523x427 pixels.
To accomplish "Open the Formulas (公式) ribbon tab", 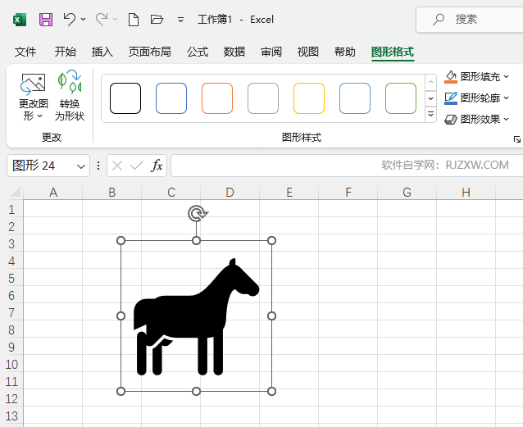I will (198, 52).
